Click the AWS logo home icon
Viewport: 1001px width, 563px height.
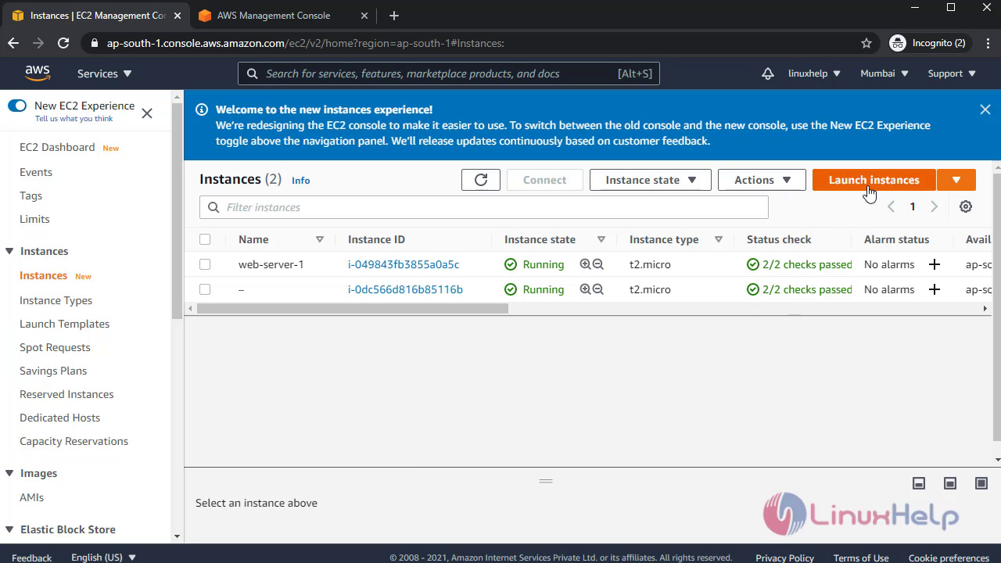click(x=37, y=73)
